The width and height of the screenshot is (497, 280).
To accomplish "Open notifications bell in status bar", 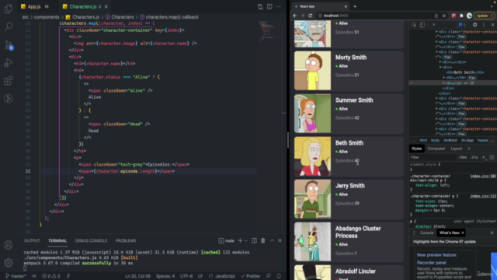I will click(279, 276).
